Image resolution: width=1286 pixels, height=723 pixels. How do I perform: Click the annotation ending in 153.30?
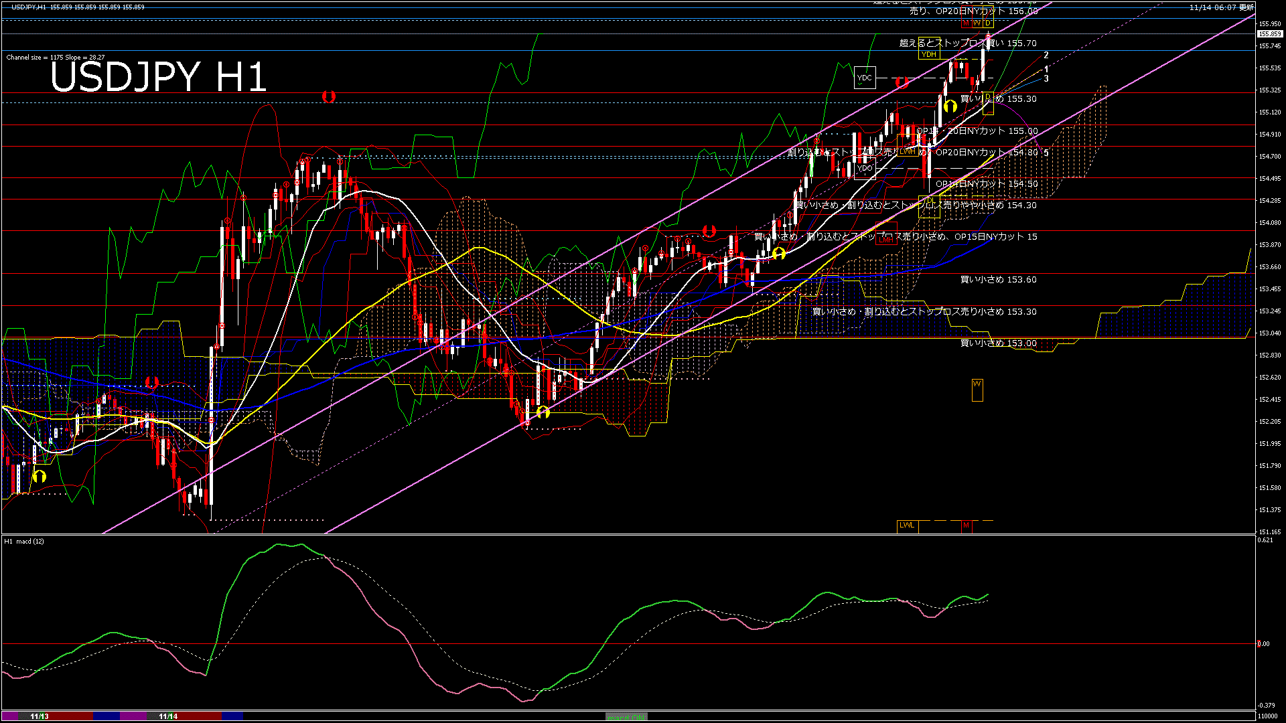pyautogui.click(x=924, y=311)
